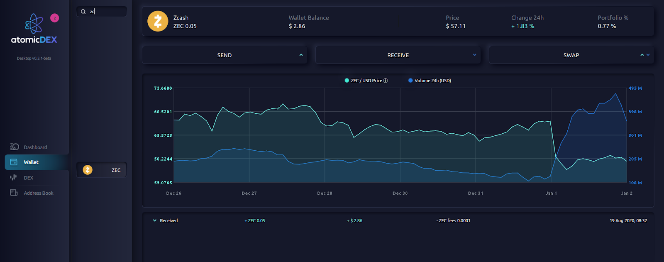The image size is (664, 262).
Task: Click ZEC coin icon in coin list
Action: tap(88, 170)
